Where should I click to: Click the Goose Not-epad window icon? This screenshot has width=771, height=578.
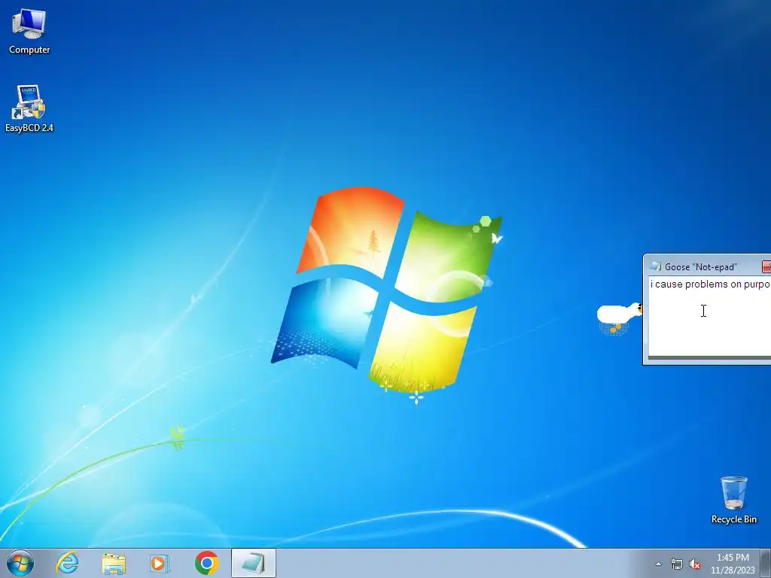[x=656, y=266]
